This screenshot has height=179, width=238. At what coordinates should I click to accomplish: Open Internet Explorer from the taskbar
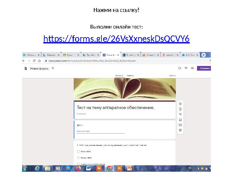tap(37, 168)
